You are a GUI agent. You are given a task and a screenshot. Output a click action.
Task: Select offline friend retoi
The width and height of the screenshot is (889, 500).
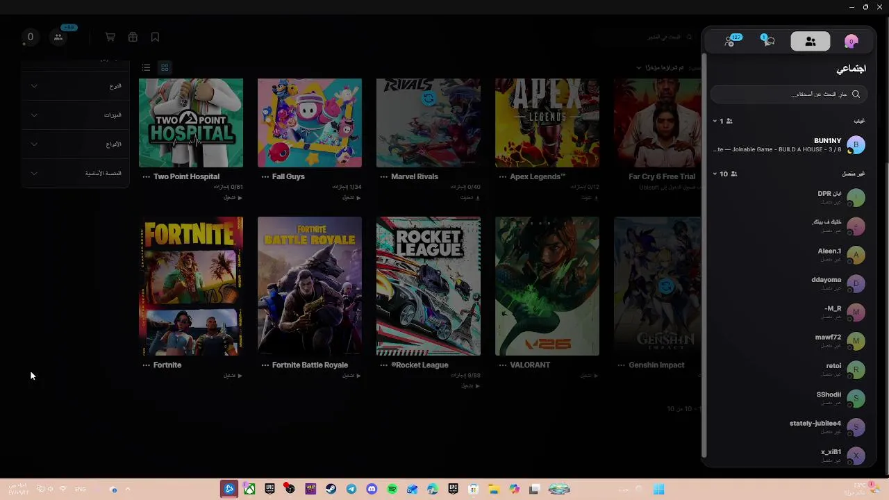click(x=788, y=369)
